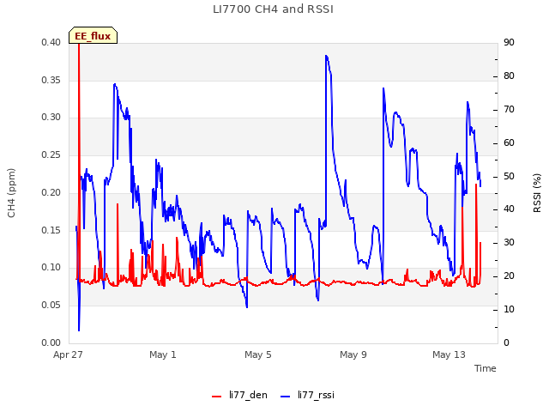Click the 0 right axis value
The height and width of the screenshot is (412, 549).
coord(507,342)
